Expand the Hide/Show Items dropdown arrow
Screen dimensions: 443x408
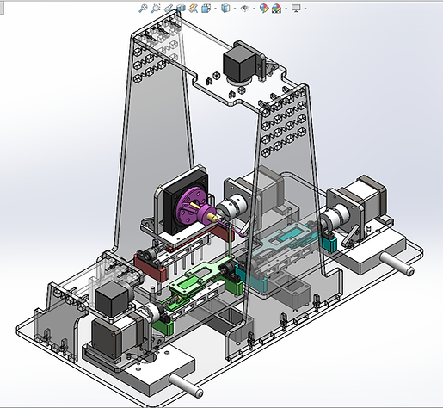[254, 9]
